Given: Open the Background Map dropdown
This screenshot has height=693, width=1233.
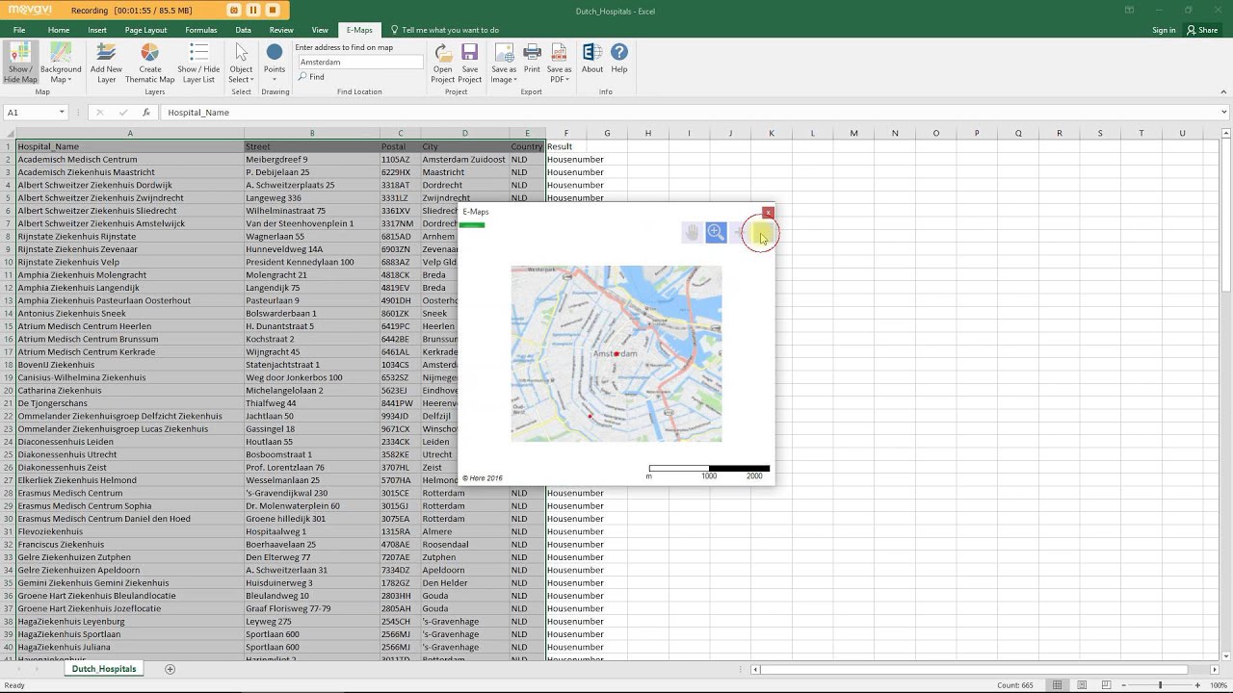Looking at the screenshot, I should [61, 64].
